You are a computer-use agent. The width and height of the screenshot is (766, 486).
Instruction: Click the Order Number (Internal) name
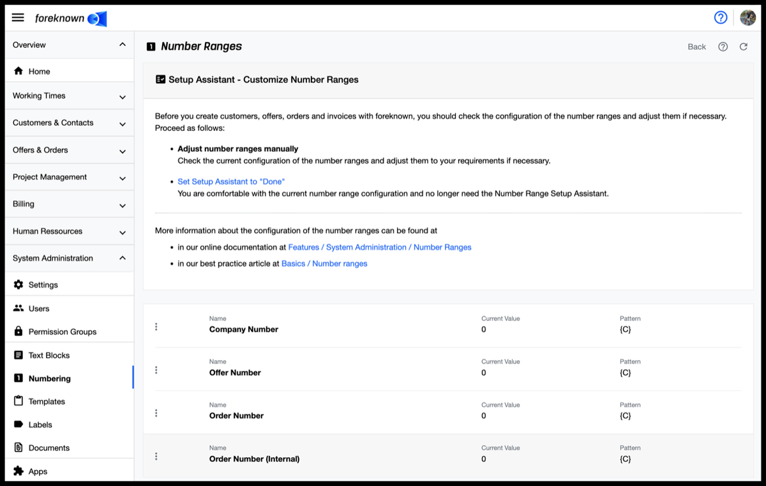tap(254, 459)
